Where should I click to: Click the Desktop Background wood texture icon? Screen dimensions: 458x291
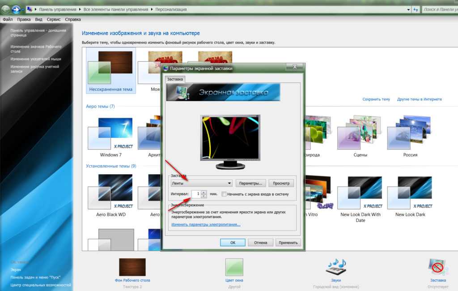132,267
